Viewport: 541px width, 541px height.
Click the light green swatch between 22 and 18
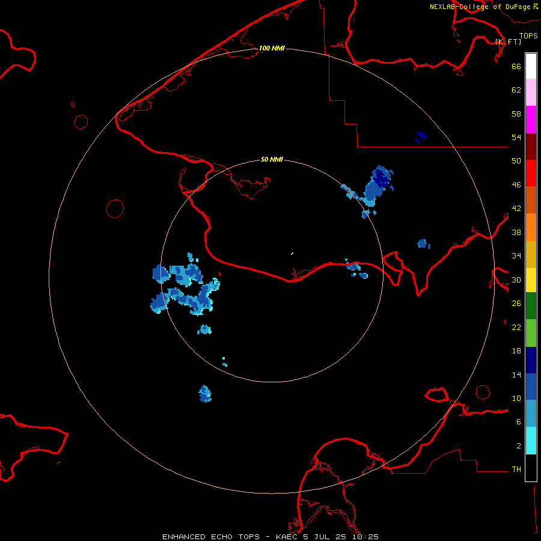(531, 333)
